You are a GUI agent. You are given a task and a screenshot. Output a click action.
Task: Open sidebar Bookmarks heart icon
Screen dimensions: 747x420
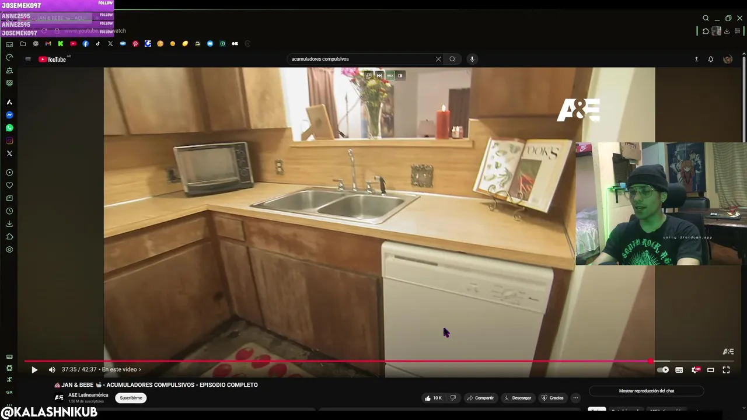click(x=9, y=185)
